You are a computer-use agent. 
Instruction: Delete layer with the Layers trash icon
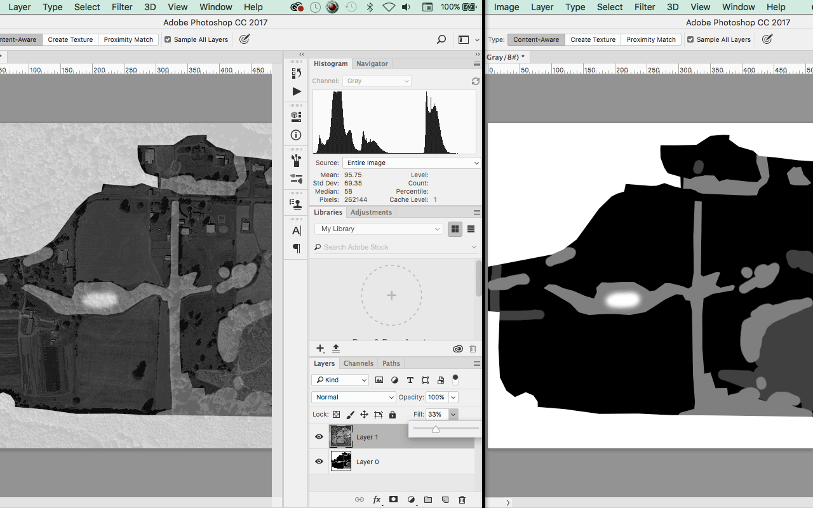[462, 500]
